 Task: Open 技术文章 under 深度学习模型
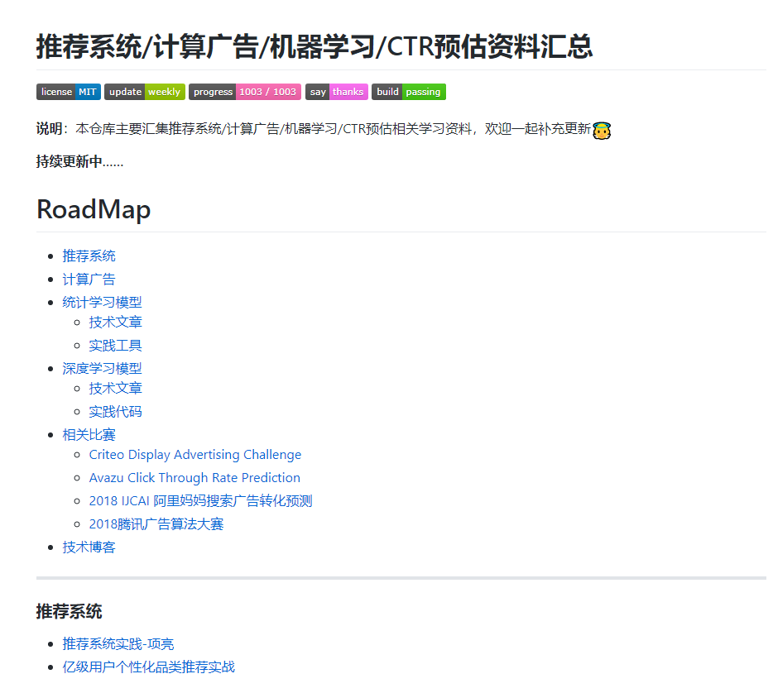[x=115, y=388]
